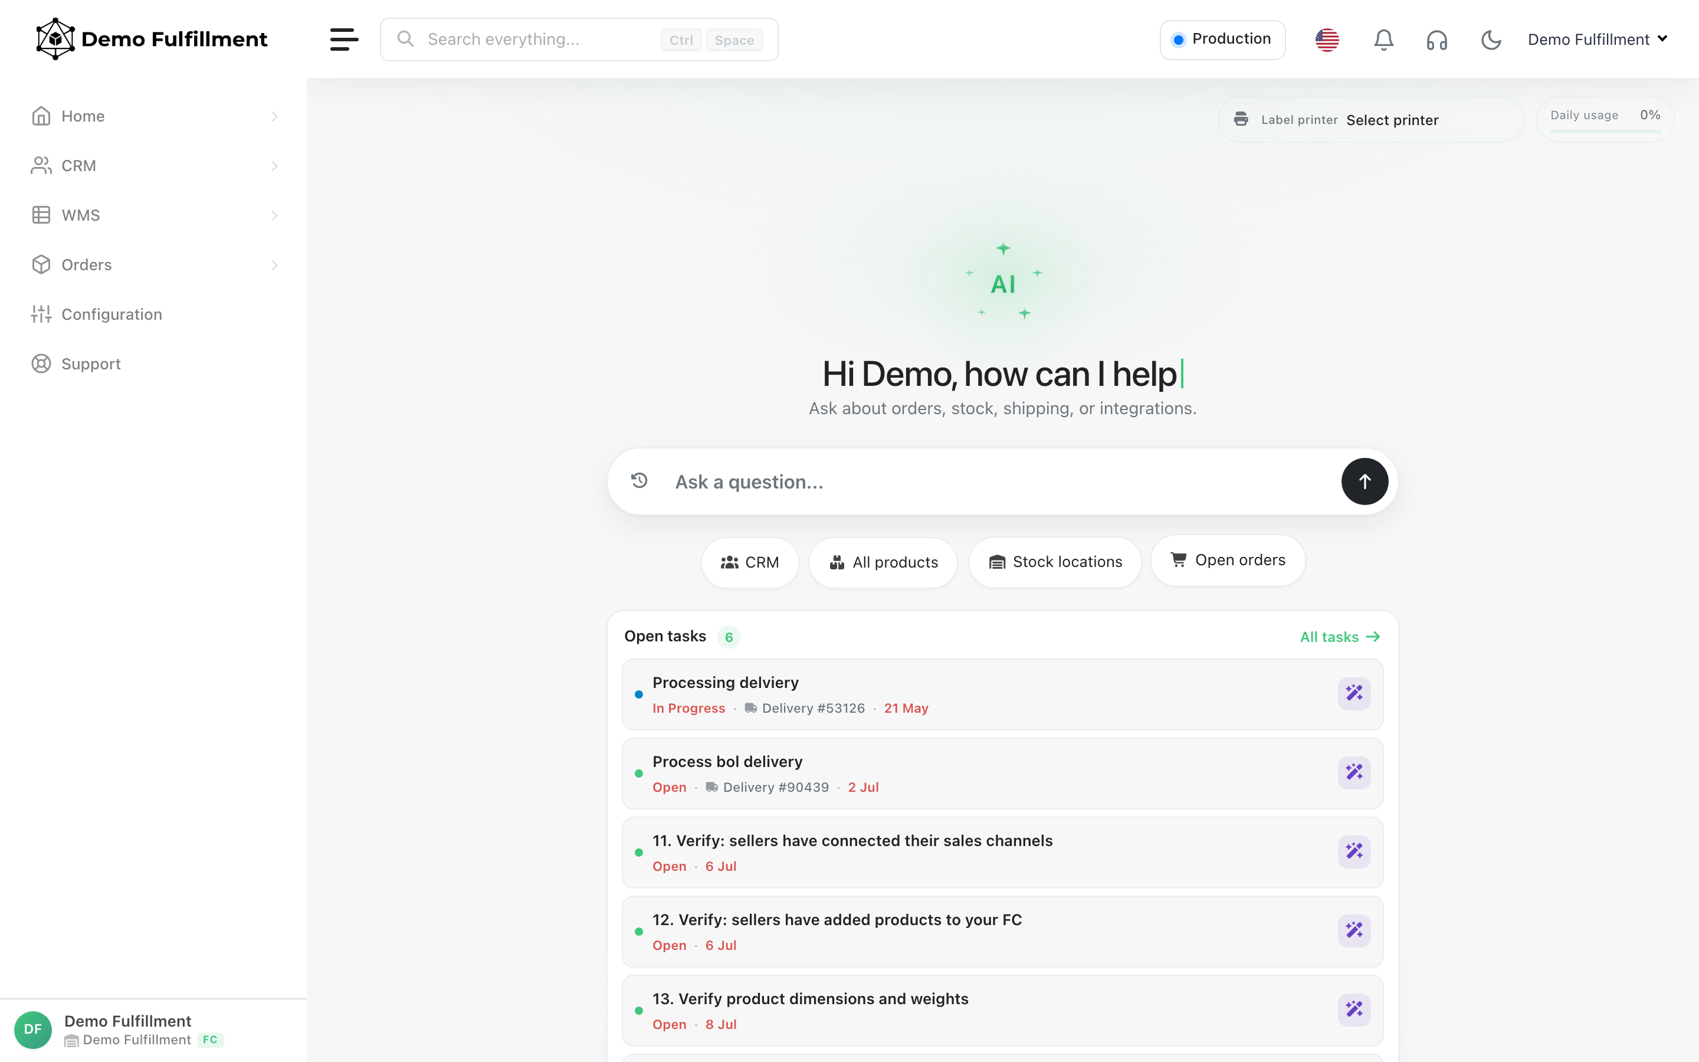Click the Open tasks count badge 6
This screenshot has height=1062, width=1699.
[729, 637]
